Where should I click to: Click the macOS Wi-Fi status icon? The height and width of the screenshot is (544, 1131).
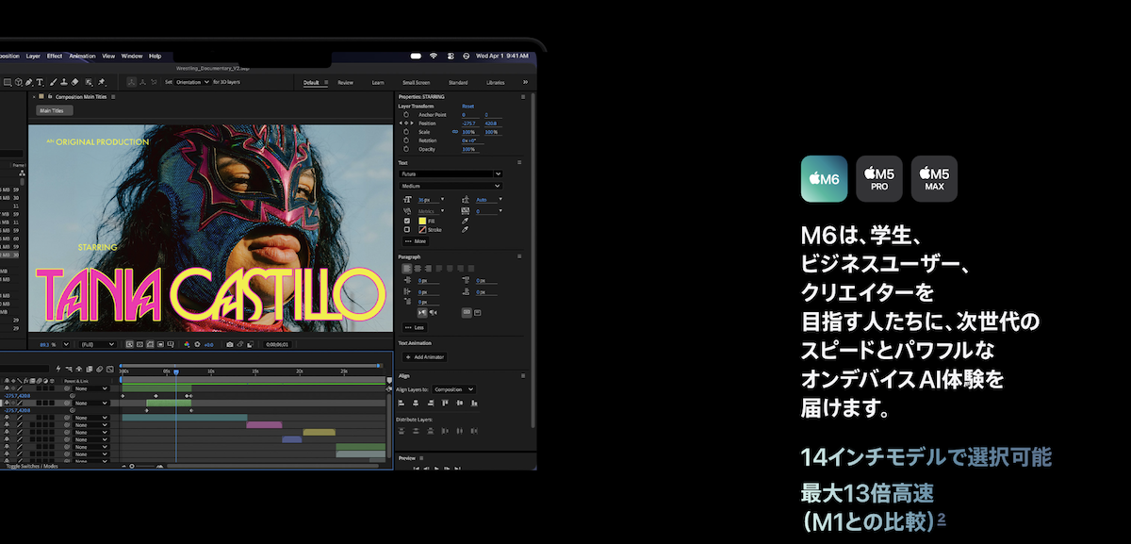[x=433, y=56]
